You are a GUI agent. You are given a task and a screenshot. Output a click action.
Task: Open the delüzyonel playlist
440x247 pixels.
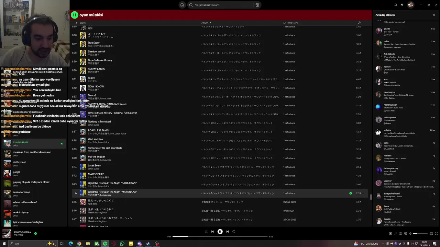[34, 163]
